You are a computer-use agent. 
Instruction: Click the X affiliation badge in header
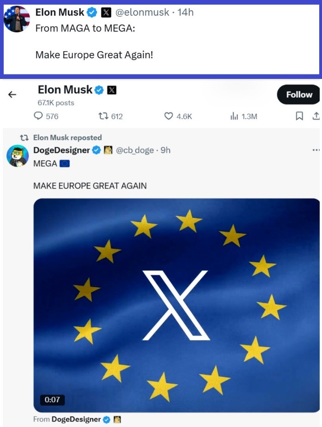[112, 90]
